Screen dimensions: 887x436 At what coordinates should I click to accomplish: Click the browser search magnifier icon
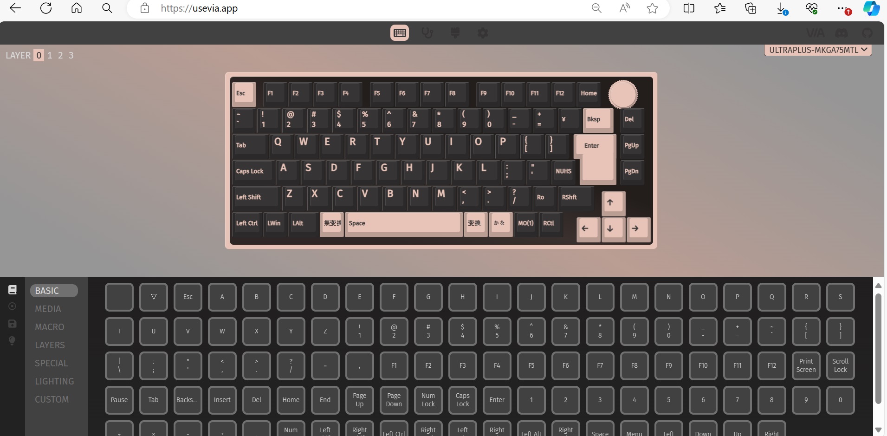[x=107, y=8]
